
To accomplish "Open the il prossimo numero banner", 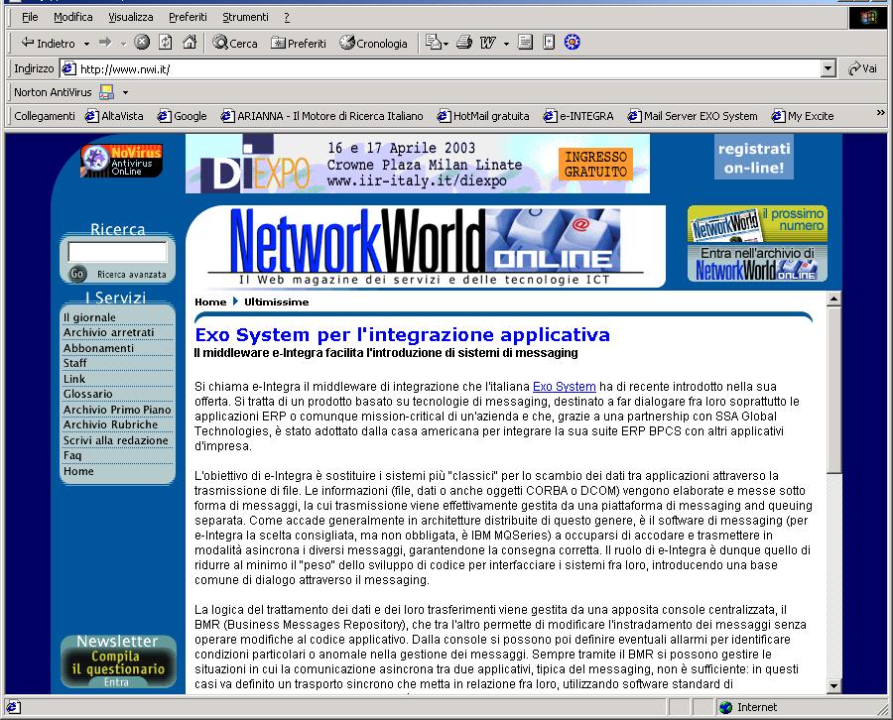I will (x=757, y=224).
